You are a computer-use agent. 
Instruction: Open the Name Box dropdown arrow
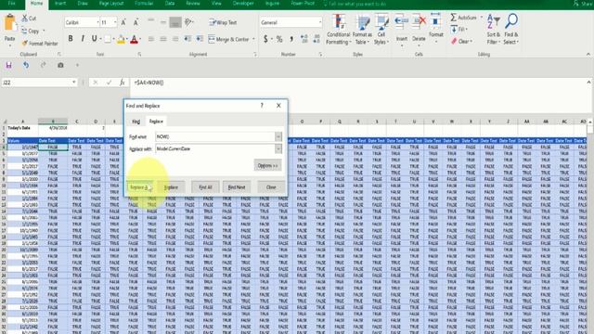[x=73, y=83]
